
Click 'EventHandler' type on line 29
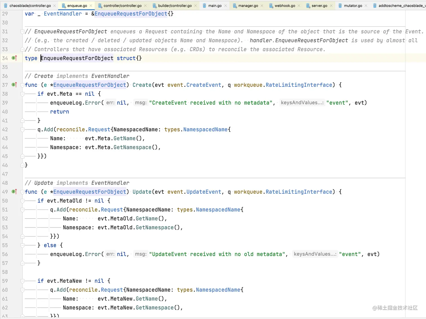(63, 14)
